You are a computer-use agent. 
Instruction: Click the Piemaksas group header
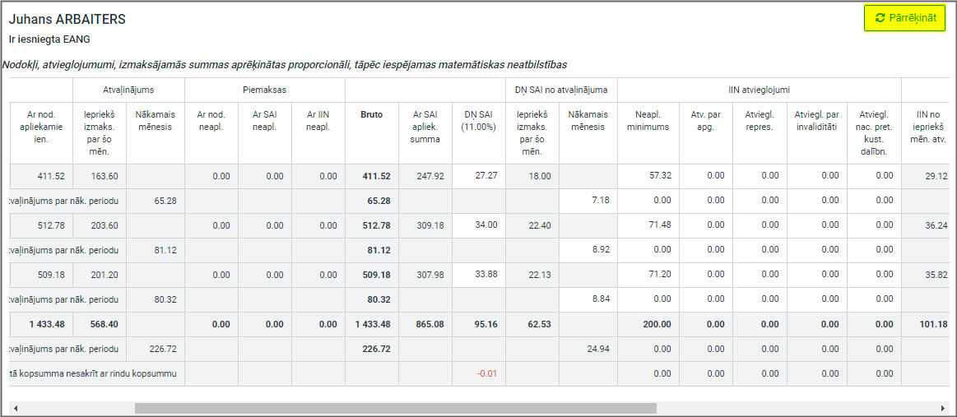click(265, 90)
